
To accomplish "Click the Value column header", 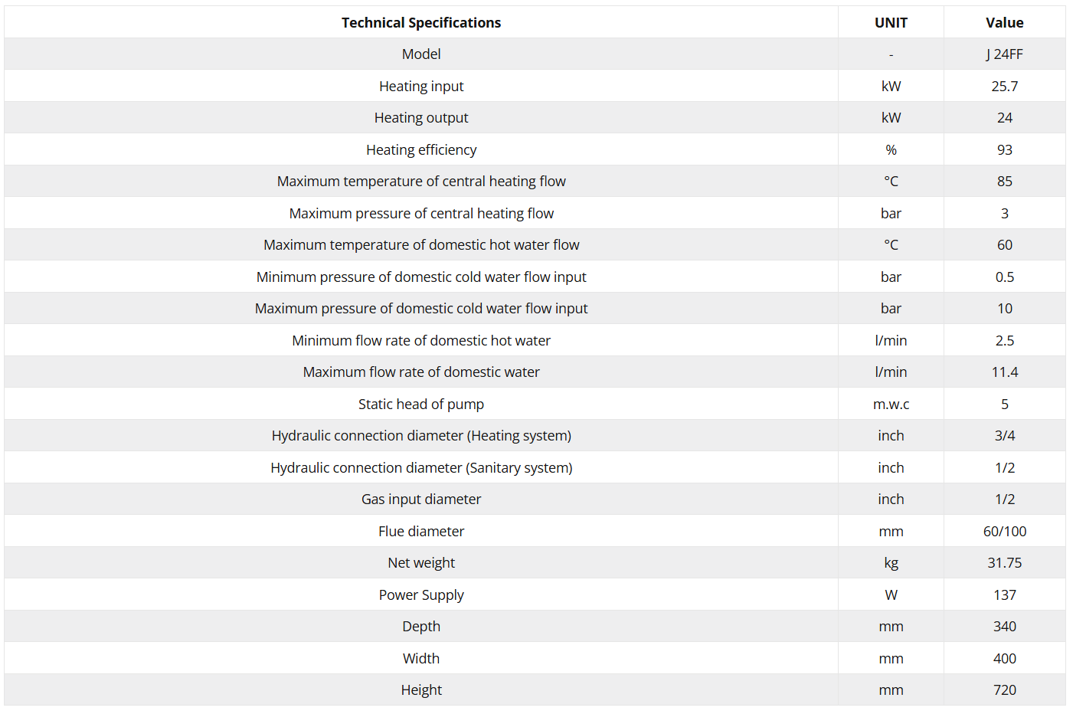I will point(1004,23).
